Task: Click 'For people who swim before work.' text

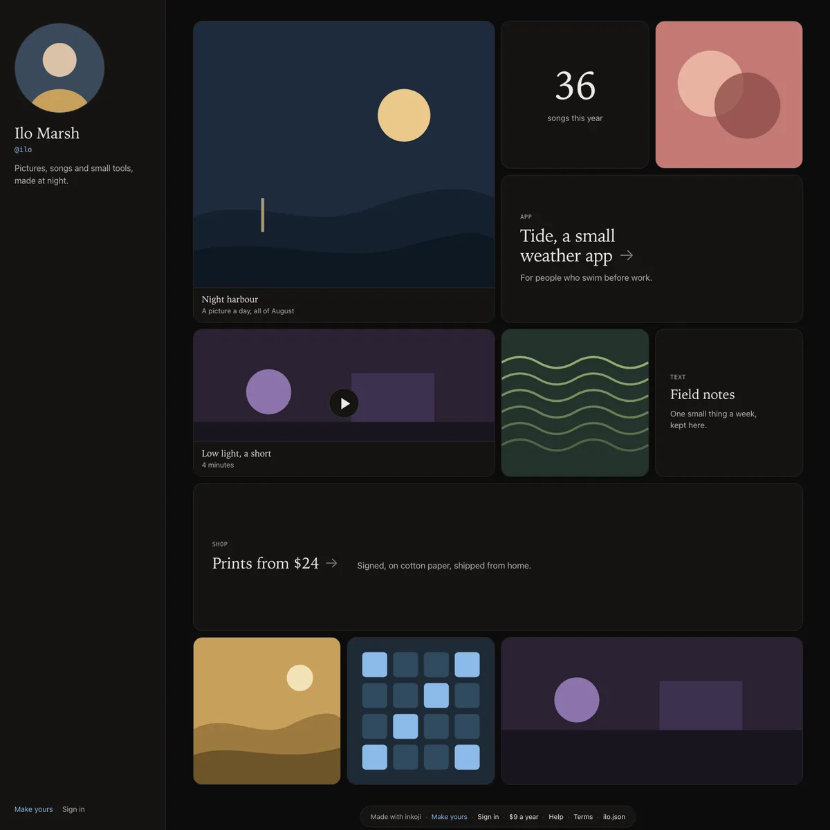Action: [586, 278]
